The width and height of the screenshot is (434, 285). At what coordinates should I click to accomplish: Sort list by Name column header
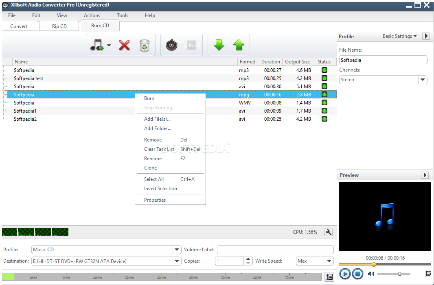(x=125, y=62)
